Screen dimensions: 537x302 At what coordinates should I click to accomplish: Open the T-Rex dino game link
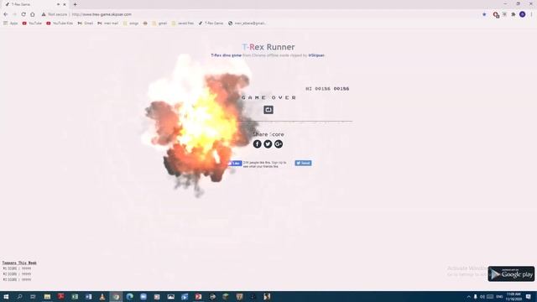pyautogui.click(x=226, y=55)
